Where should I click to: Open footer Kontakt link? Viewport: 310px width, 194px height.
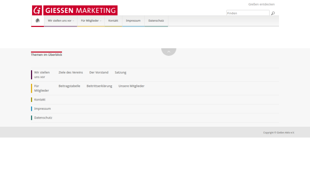point(40,99)
